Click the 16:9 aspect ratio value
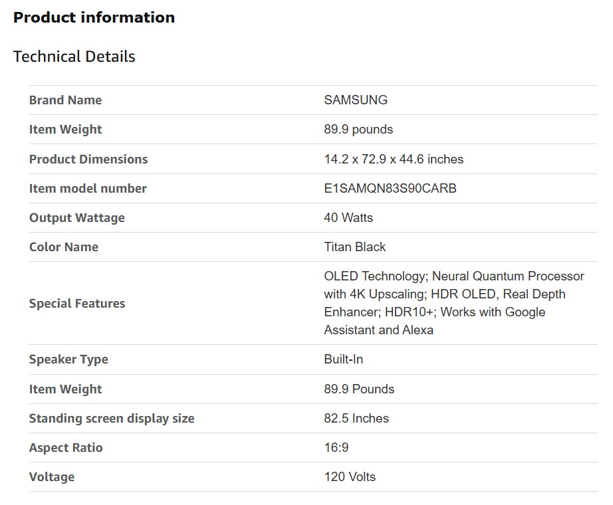Screen dimensions: 613x505 [336, 448]
